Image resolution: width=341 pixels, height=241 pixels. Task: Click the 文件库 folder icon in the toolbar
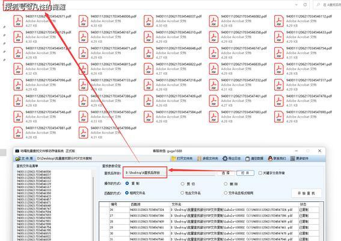tap(18, 158)
